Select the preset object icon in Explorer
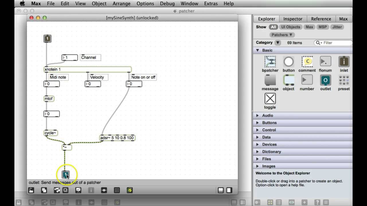This screenshot has width=367, height=206. pyautogui.click(x=344, y=80)
